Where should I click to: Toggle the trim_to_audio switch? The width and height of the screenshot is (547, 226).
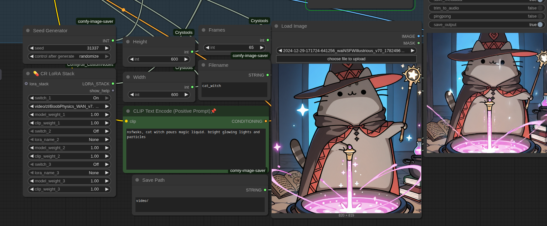pyautogui.click(x=540, y=8)
